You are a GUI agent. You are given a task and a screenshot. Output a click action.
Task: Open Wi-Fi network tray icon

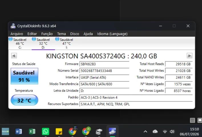(x=165, y=132)
